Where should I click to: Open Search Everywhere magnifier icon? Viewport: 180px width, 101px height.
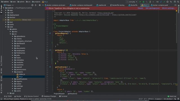pyautogui.click(x=178, y=2)
